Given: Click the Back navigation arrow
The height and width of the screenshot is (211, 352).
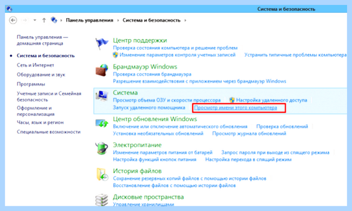Looking at the screenshot, I should [x=13, y=21].
